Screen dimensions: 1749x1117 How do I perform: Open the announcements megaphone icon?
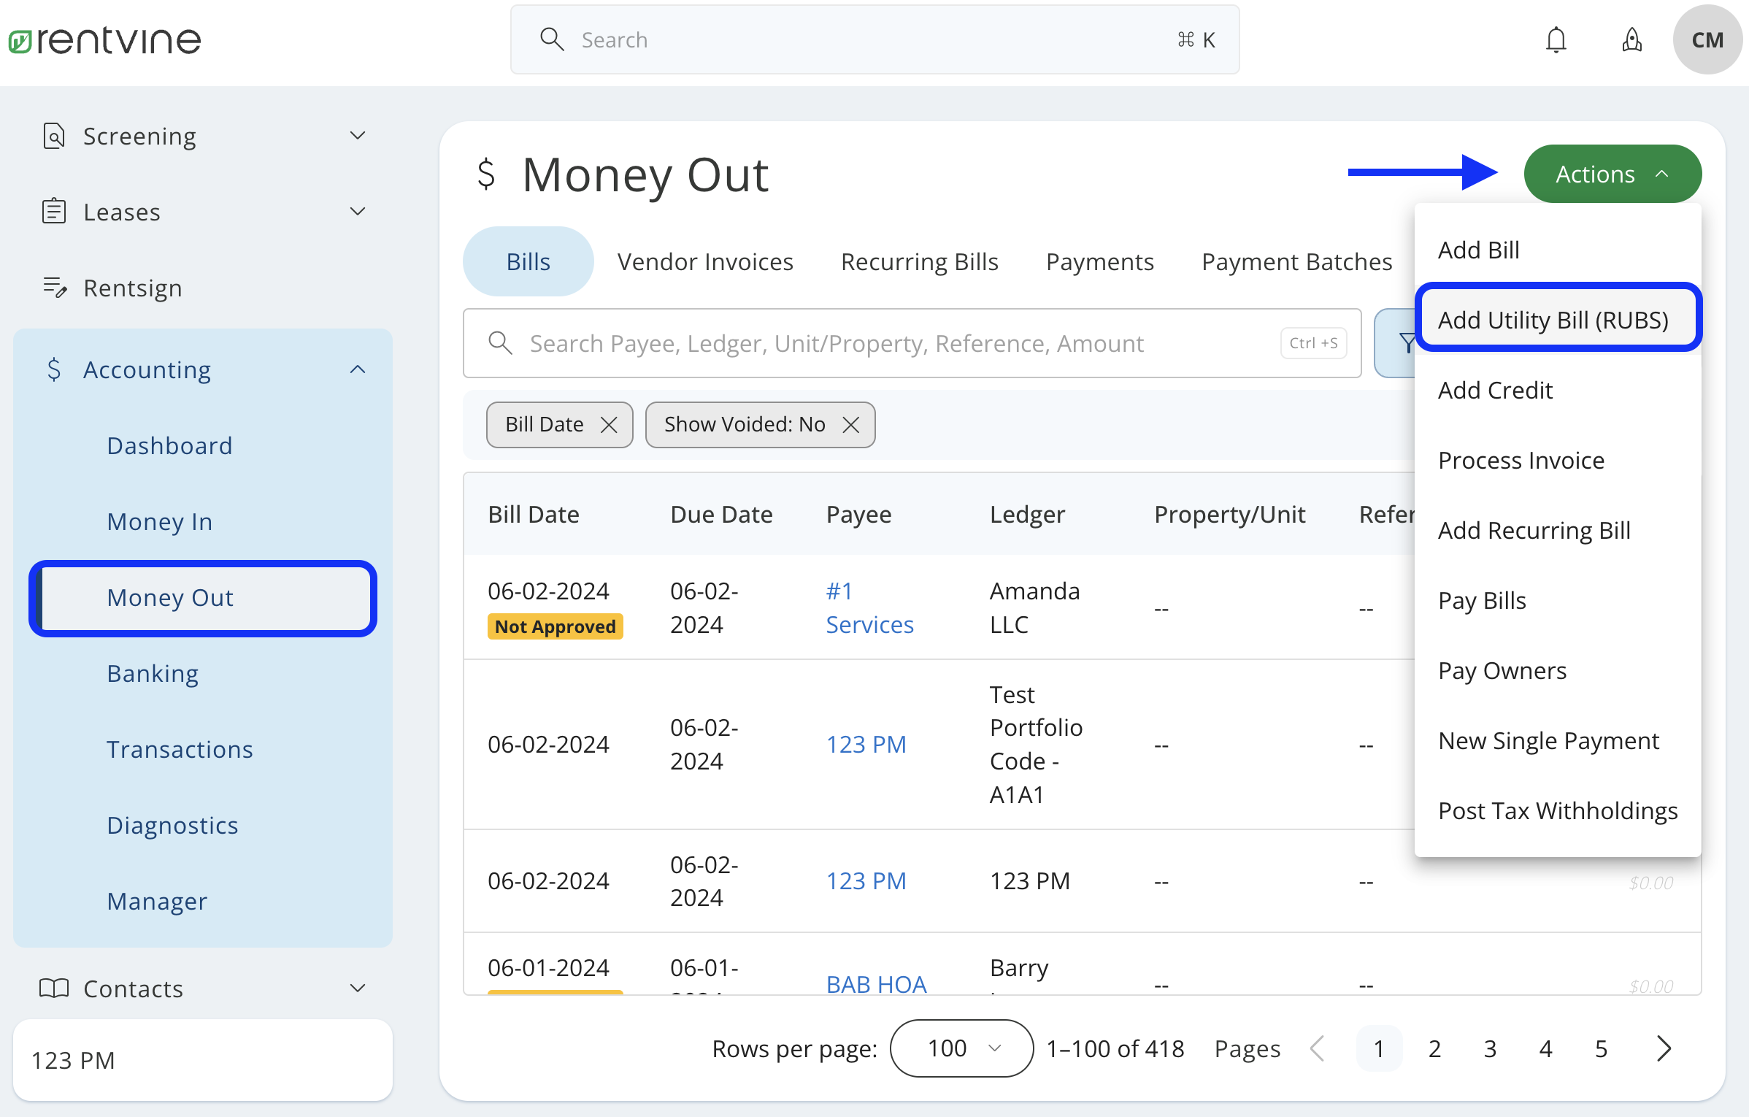tap(1632, 40)
